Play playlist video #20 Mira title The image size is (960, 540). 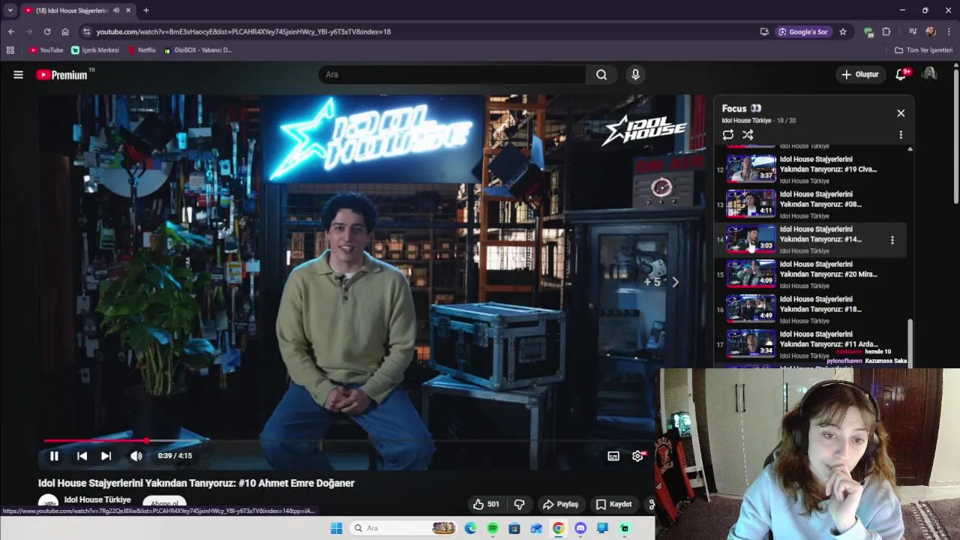828,269
